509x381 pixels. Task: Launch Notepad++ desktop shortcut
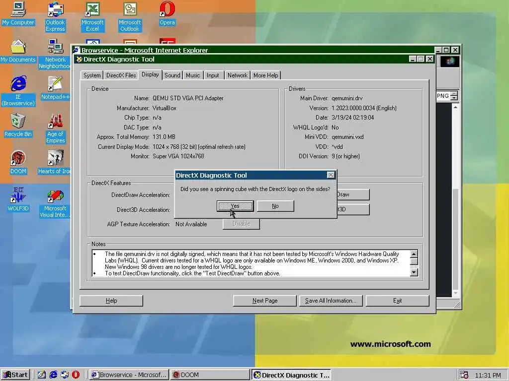[55, 88]
